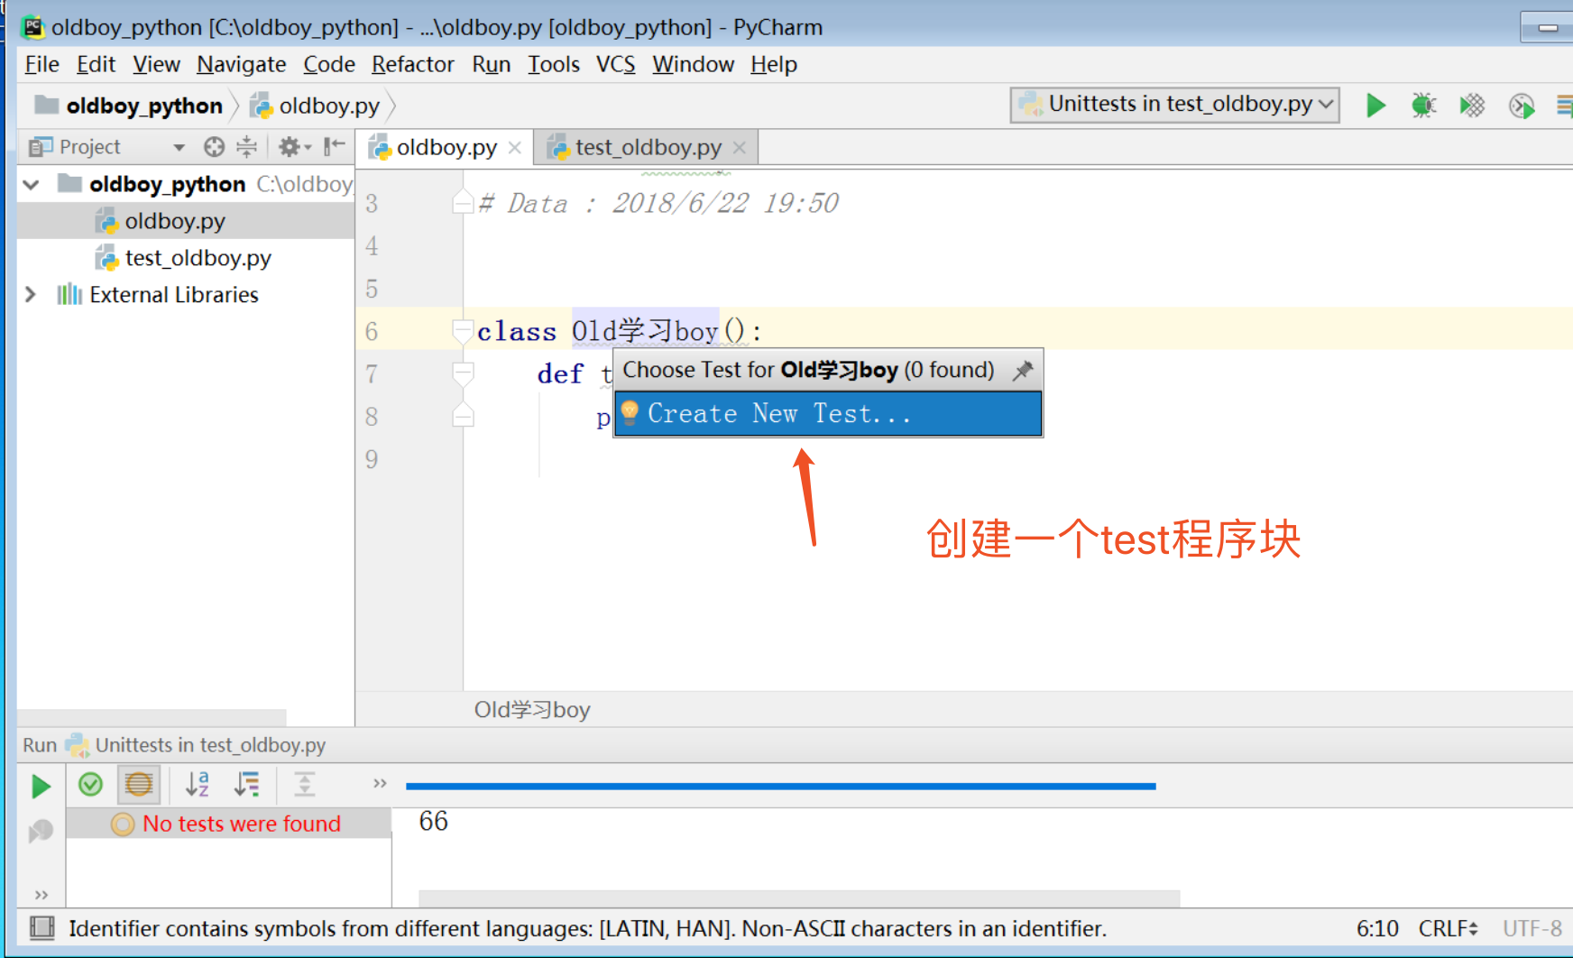Click the lightbulb icon in Create New Test
Image resolution: width=1573 pixels, height=958 pixels.
(x=630, y=412)
